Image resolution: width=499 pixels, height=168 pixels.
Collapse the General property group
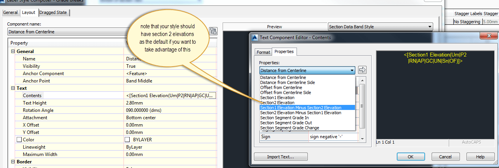[13, 51]
